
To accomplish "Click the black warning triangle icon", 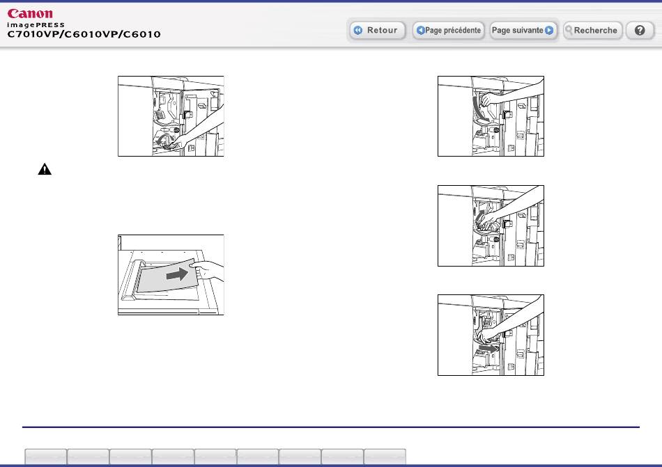I will (x=45, y=169).
